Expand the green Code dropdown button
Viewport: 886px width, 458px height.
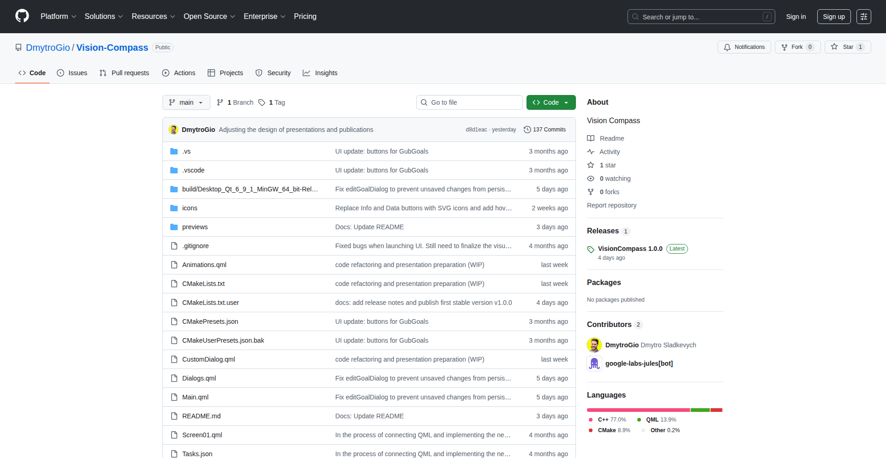point(551,102)
